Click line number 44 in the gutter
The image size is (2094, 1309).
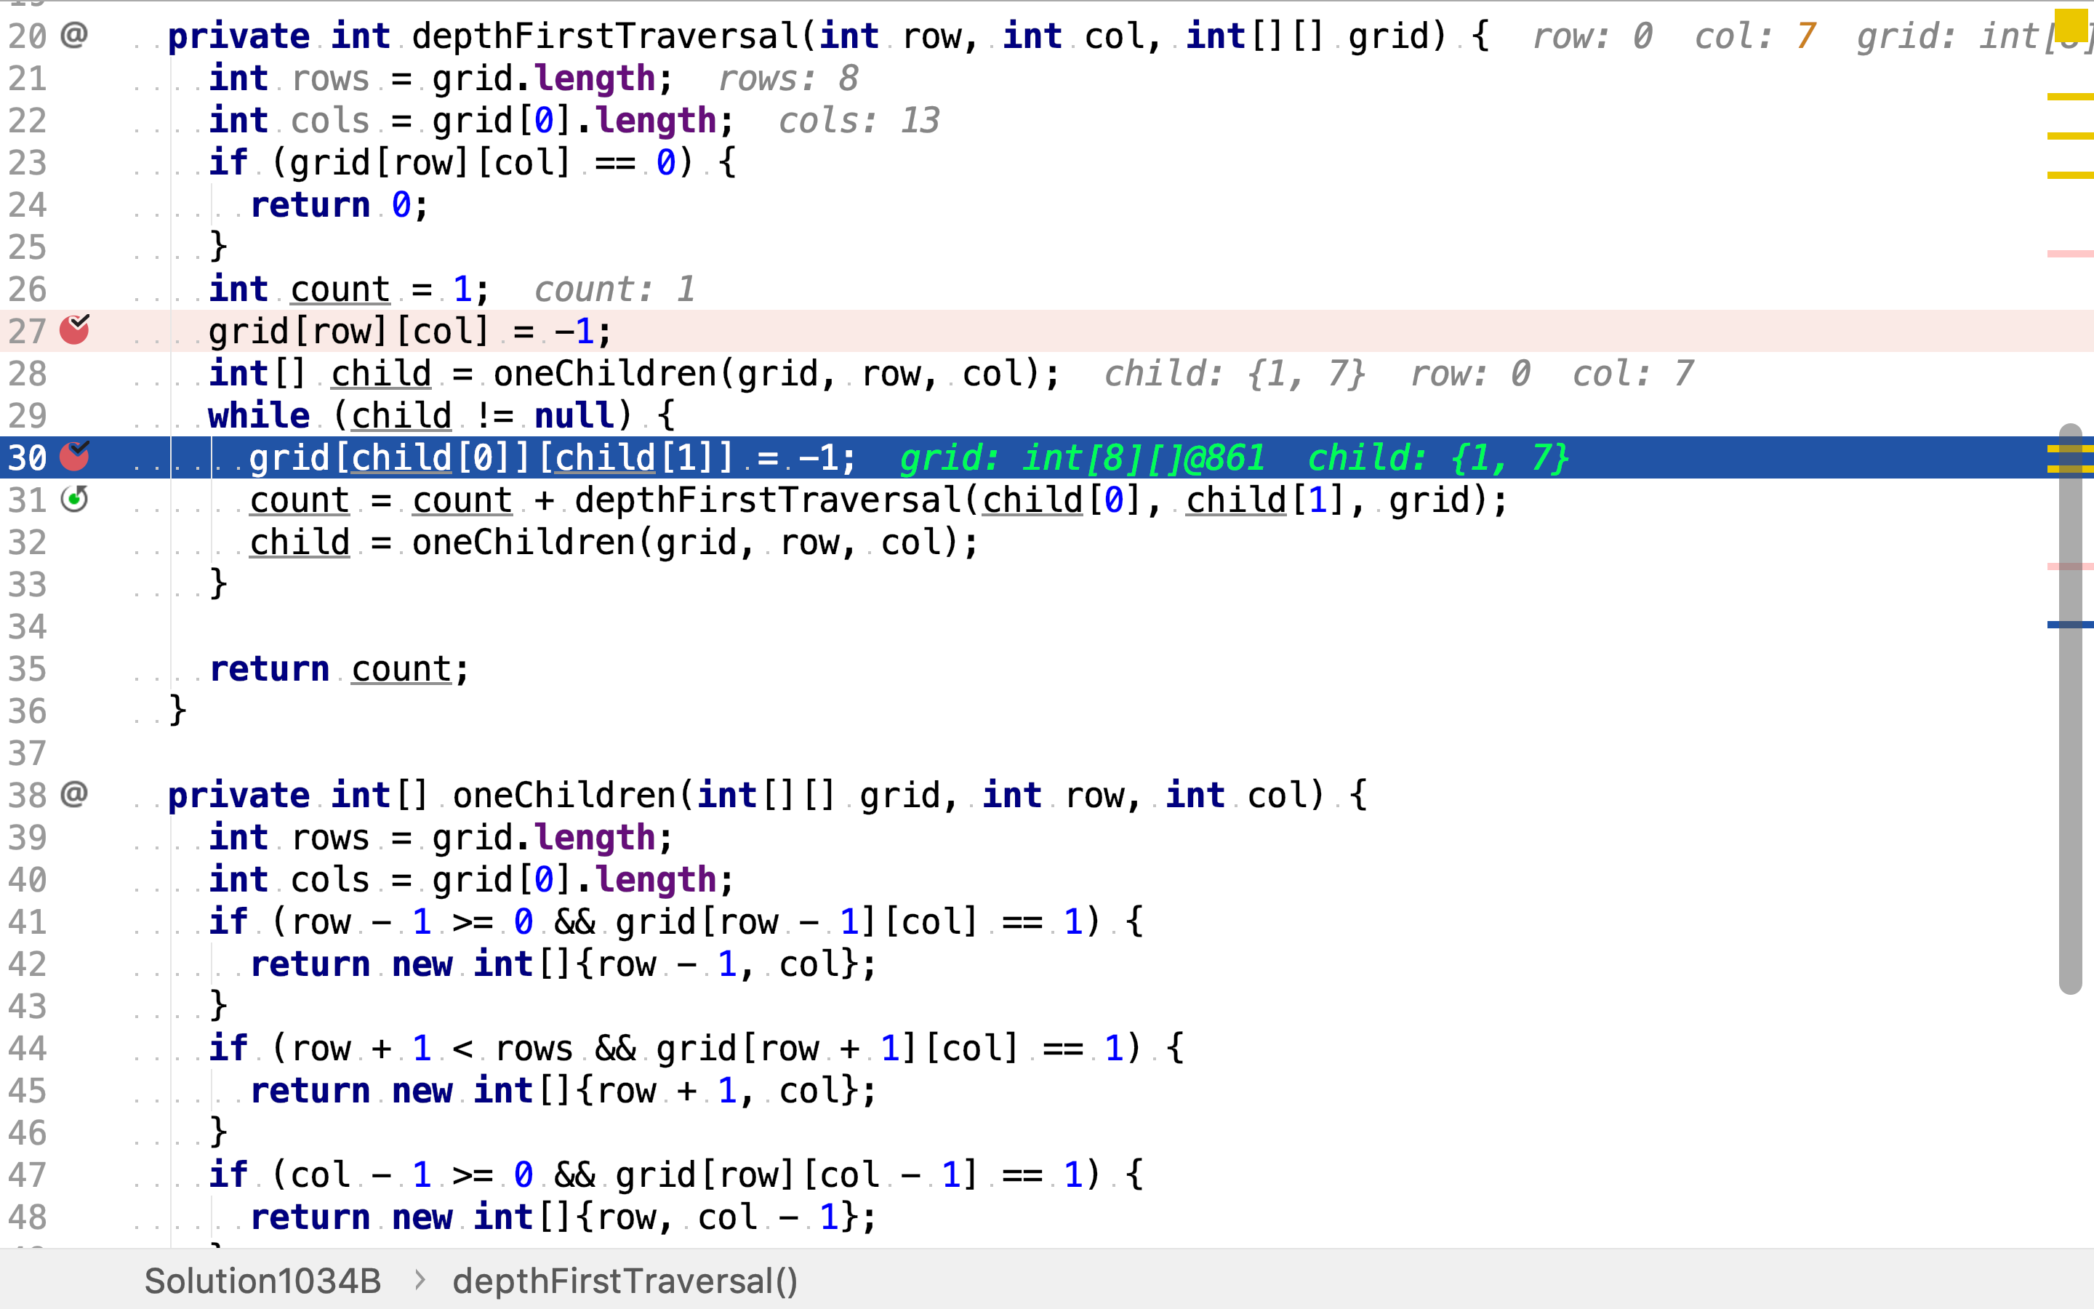28,1049
